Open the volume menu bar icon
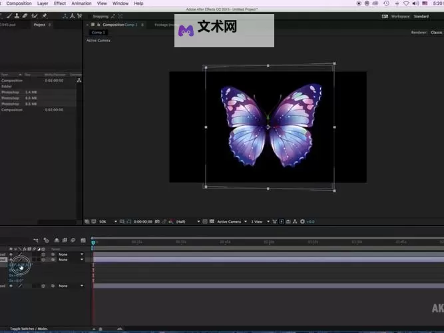The height and width of the screenshot is (333, 444). click(415, 3)
